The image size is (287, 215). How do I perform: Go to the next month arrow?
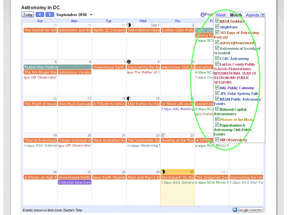(x=50, y=14)
